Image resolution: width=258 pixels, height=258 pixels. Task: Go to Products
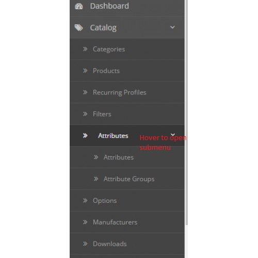(x=127, y=71)
